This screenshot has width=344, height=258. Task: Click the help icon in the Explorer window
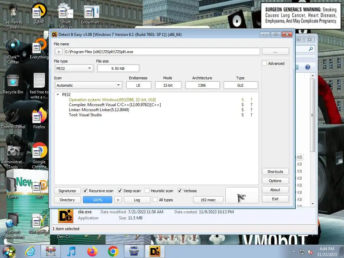[308, 67]
